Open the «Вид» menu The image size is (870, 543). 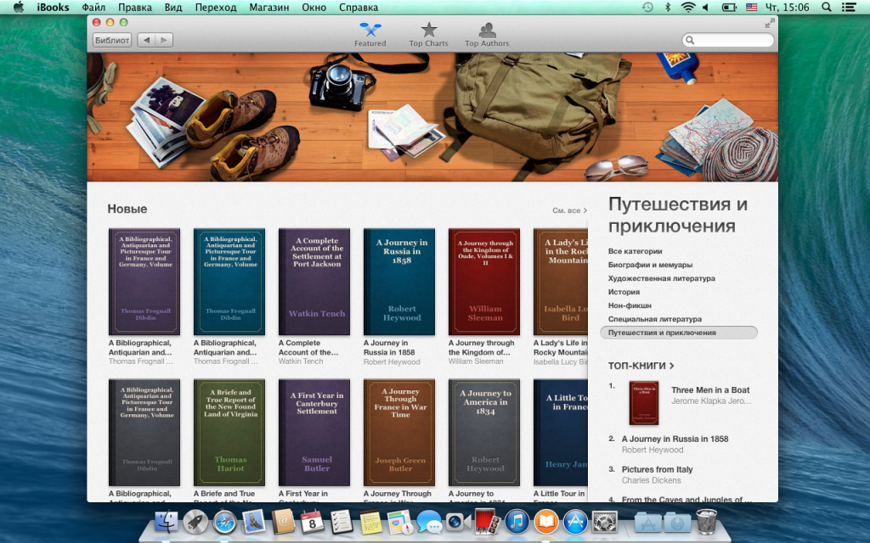172,8
